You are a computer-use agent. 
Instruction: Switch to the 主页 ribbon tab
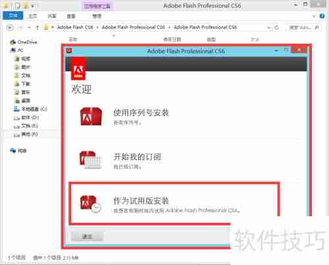pyautogui.click(x=33, y=16)
